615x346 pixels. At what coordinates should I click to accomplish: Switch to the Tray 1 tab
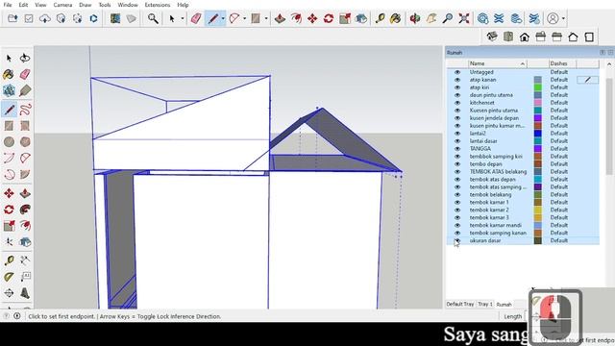click(485, 304)
